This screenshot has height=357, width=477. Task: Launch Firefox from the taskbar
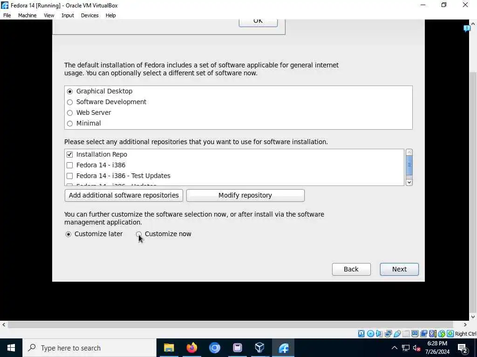[191, 348]
